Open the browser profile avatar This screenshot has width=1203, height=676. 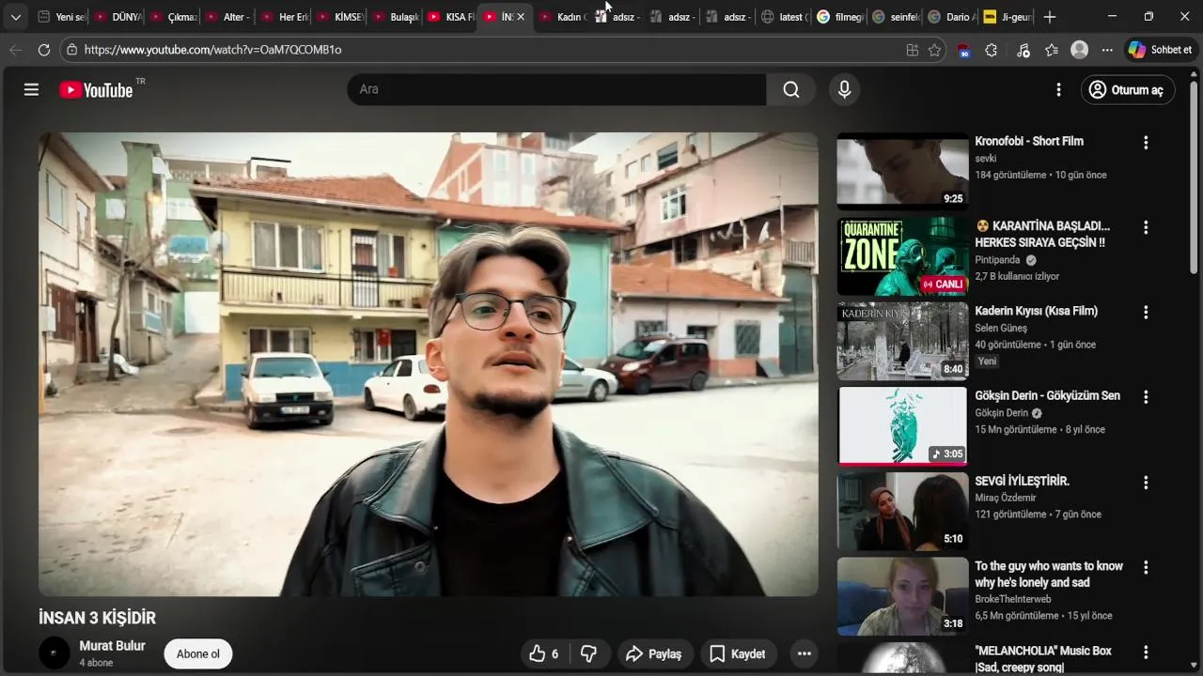[x=1079, y=50]
